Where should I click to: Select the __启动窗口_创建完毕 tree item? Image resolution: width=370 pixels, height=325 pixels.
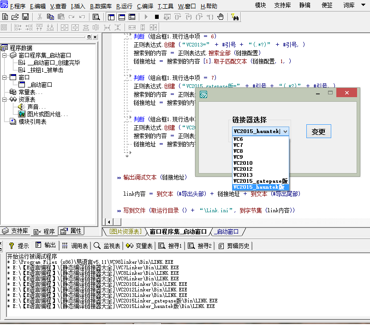point(54,63)
